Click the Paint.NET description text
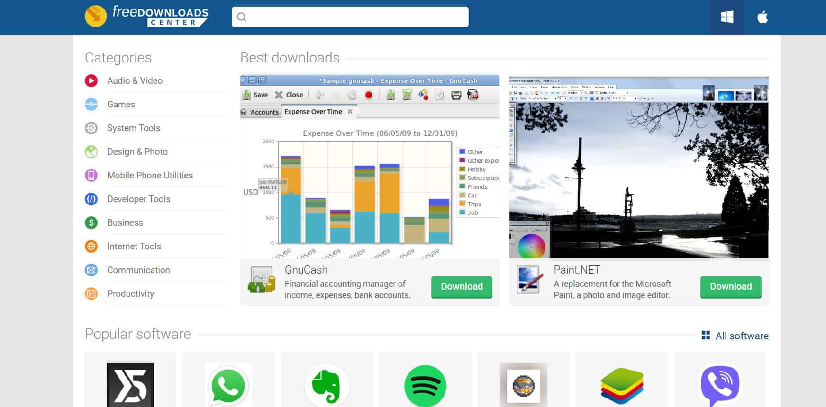The height and width of the screenshot is (407, 826). point(612,289)
